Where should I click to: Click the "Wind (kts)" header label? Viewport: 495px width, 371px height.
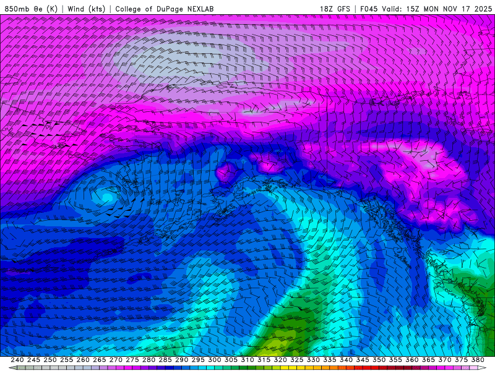87,9
